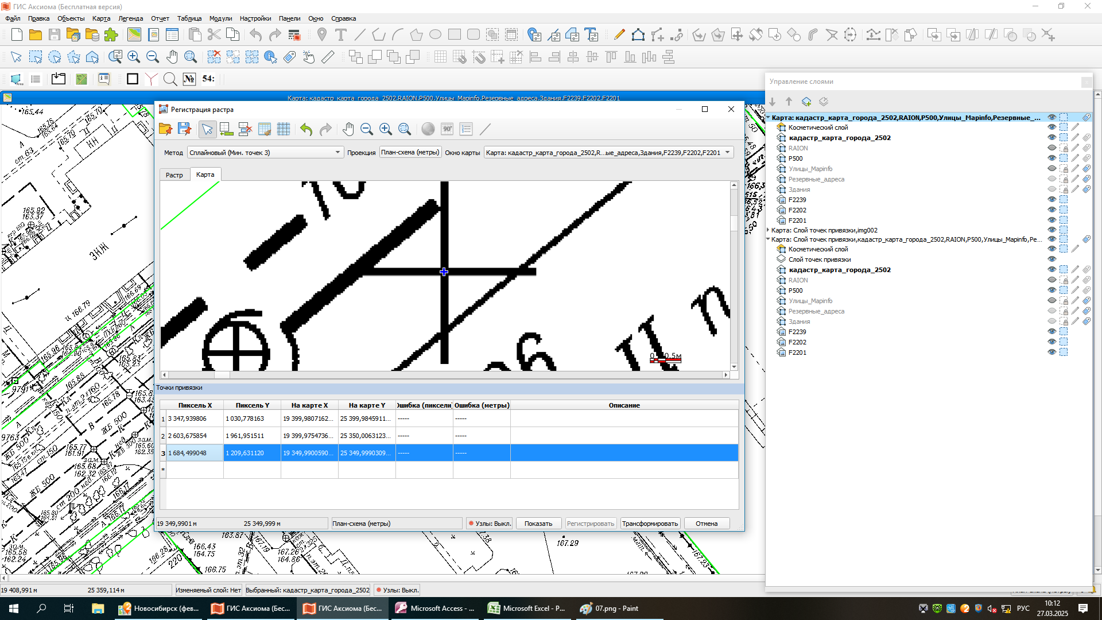The height and width of the screenshot is (620, 1102).
Task: Save control points with pinned floppy icon
Action: coord(184,129)
